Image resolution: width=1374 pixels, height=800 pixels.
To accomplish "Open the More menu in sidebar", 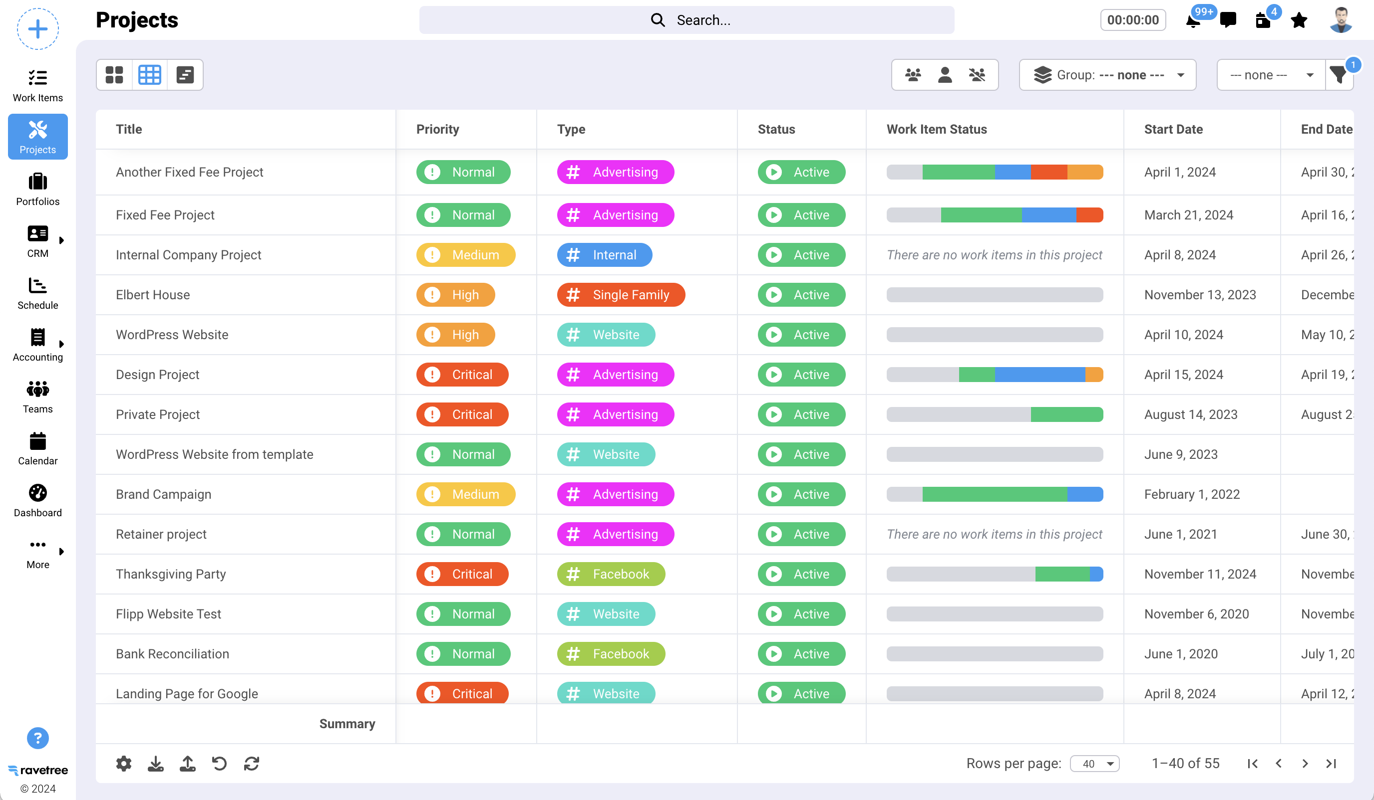I will (x=37, y=551).
